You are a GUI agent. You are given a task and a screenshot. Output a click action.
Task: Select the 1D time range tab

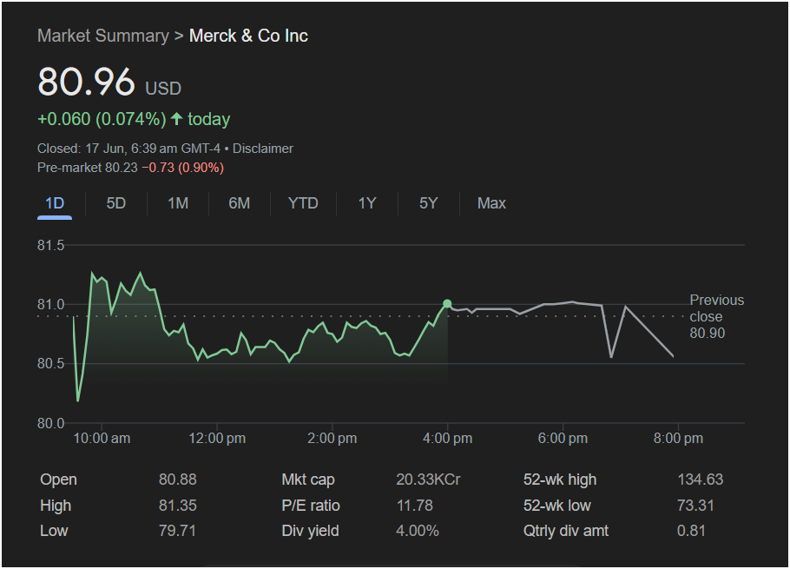click(x=55, y=203)
